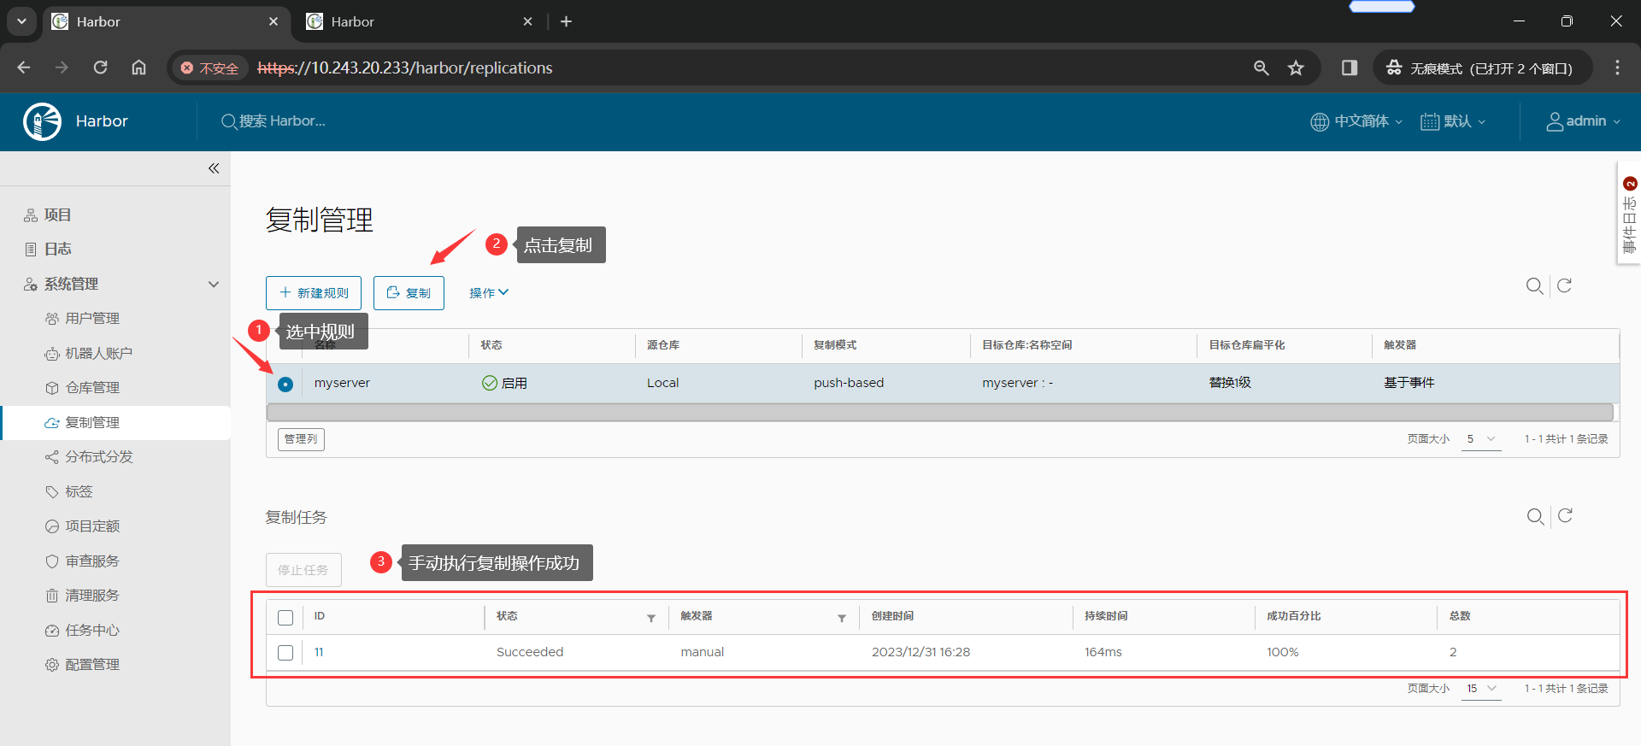Open 任务中心 job center
1641x746 pixels.
(x=92, y=630)
